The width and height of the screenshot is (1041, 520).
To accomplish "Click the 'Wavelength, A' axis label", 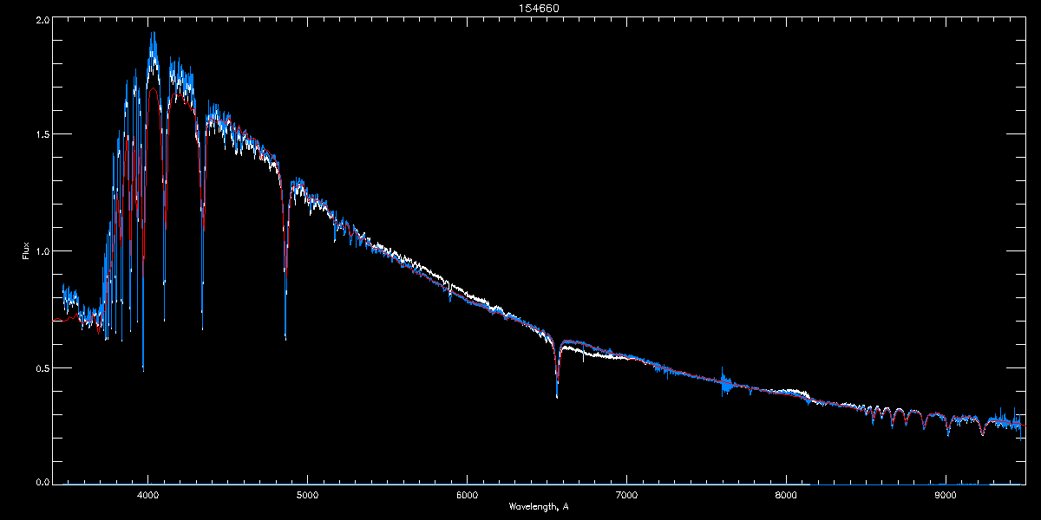I will pos(538,507).
